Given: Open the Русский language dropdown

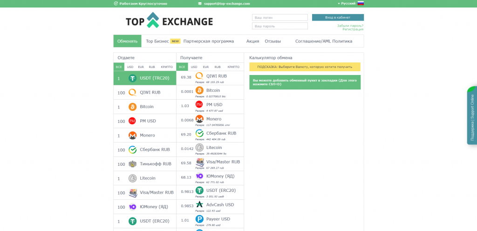Looking at the screenshot, I should pos(350,3).
